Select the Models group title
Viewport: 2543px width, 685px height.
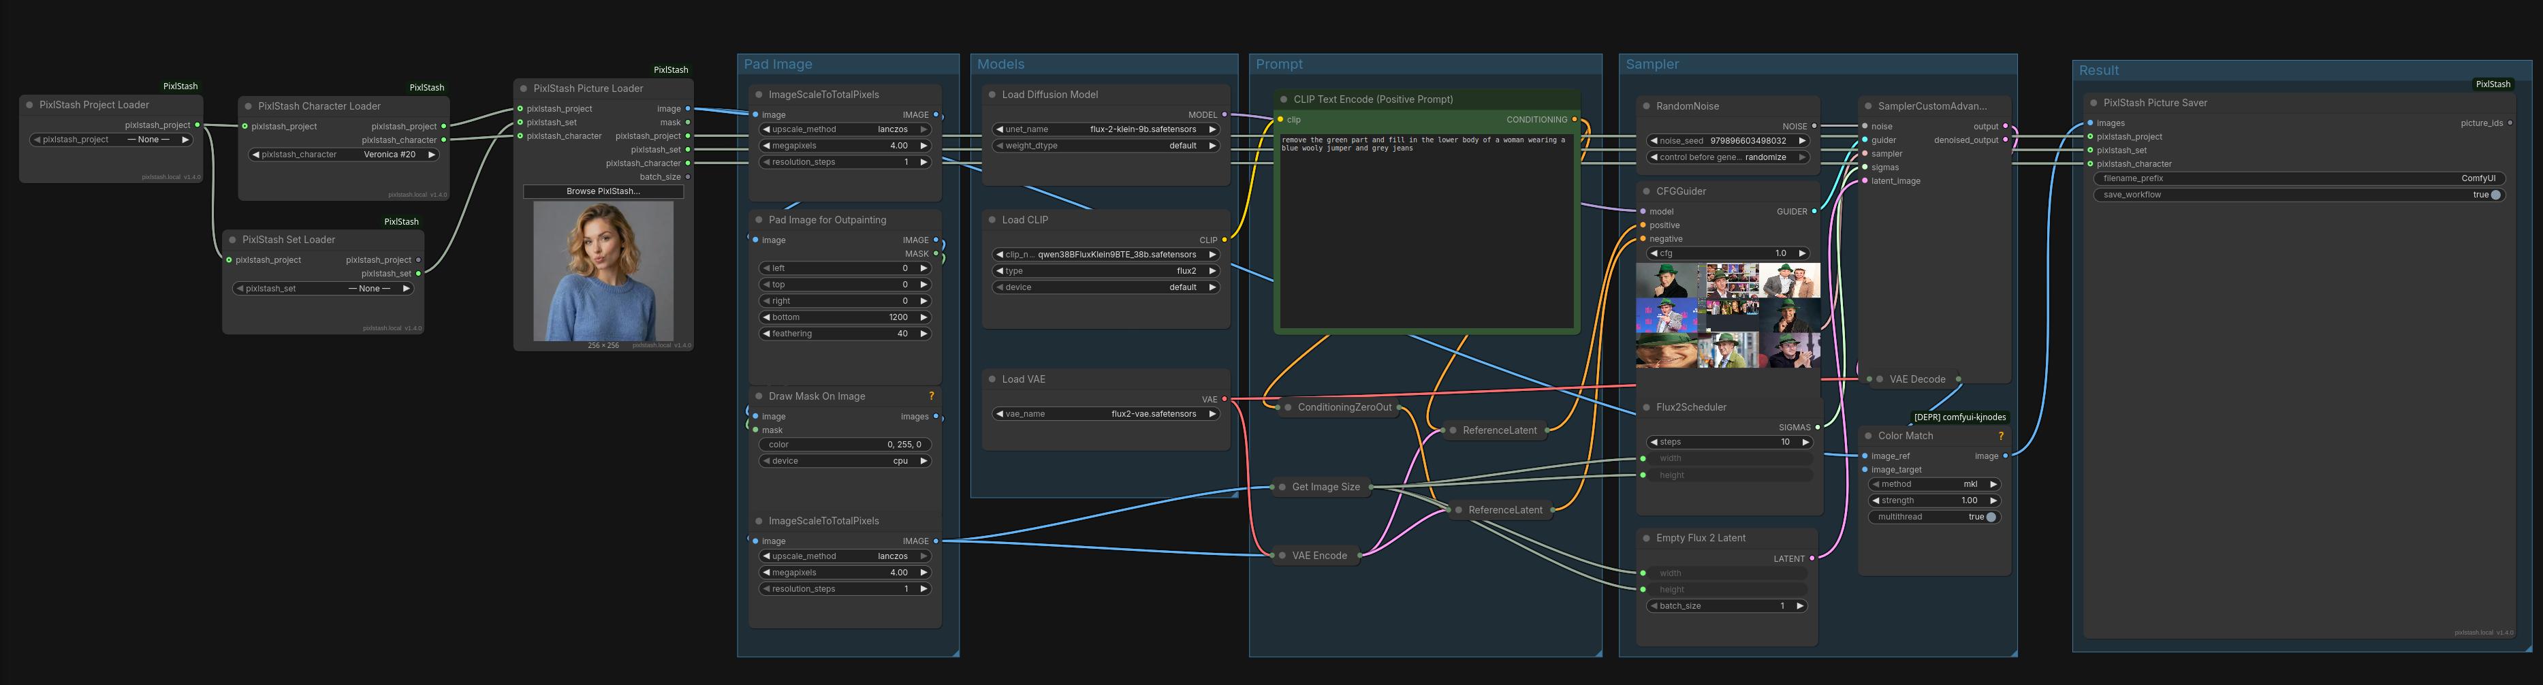(1000, 64)
